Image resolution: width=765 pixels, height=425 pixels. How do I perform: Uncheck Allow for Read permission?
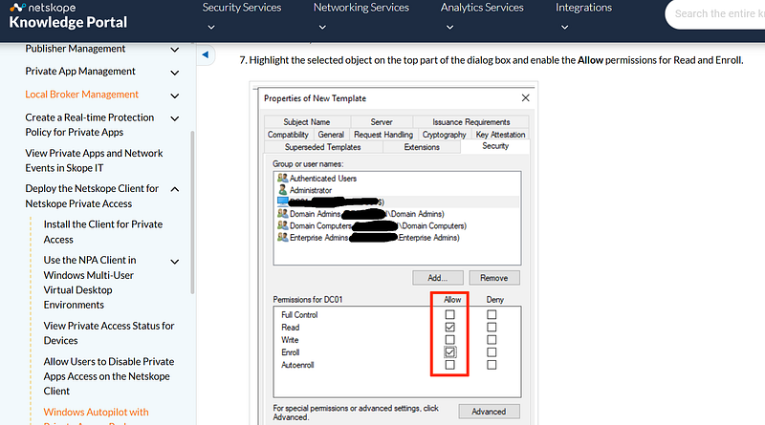pos(449,327)
